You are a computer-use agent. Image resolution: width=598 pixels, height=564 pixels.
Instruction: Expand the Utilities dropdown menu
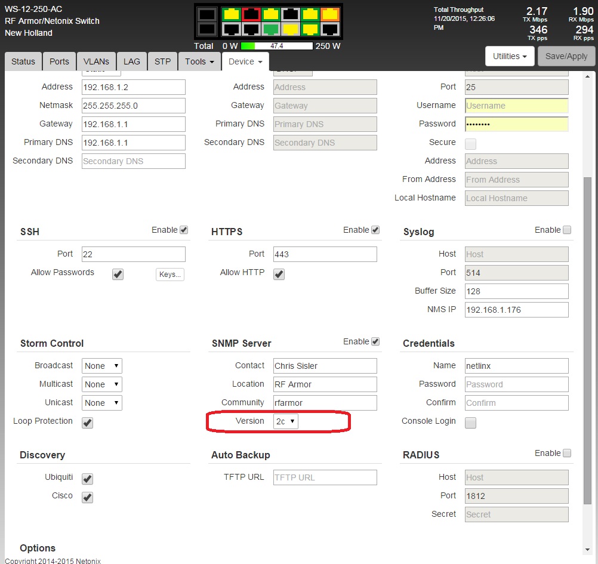click(509, 56)
